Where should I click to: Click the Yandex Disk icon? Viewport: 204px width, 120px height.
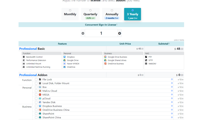(x=40, y=102)
